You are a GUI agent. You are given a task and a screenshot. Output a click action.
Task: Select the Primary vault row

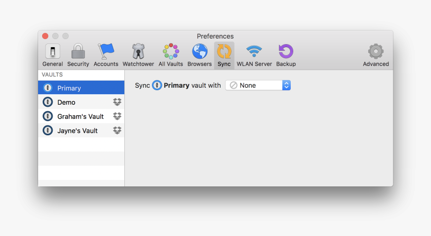(81, 88)
